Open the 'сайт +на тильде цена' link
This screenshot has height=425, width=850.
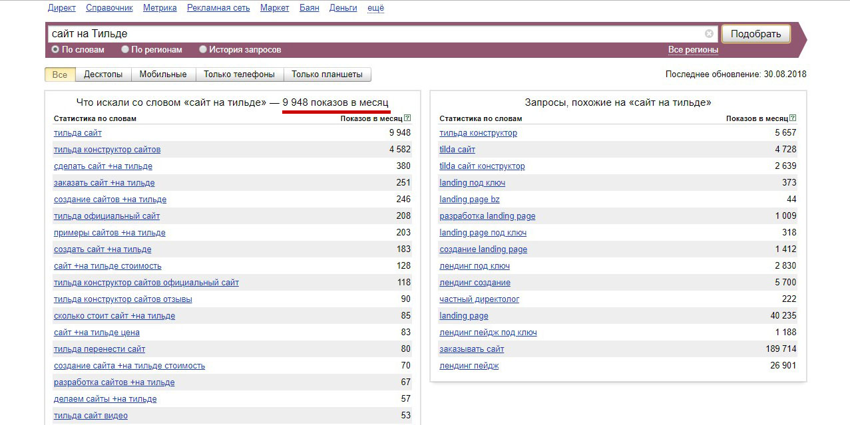[x=97, y=333]
